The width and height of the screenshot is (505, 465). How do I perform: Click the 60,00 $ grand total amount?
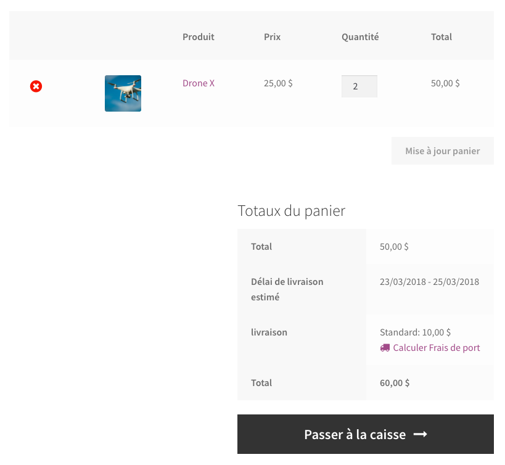[x=395, y=383]
